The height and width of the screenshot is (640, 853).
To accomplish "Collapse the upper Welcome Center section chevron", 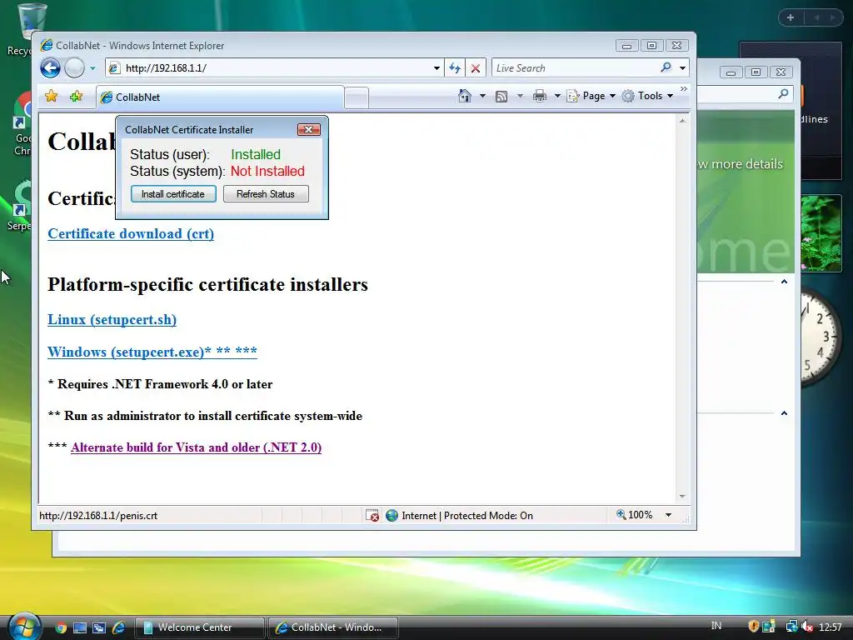I will click(x=784, y=282).
